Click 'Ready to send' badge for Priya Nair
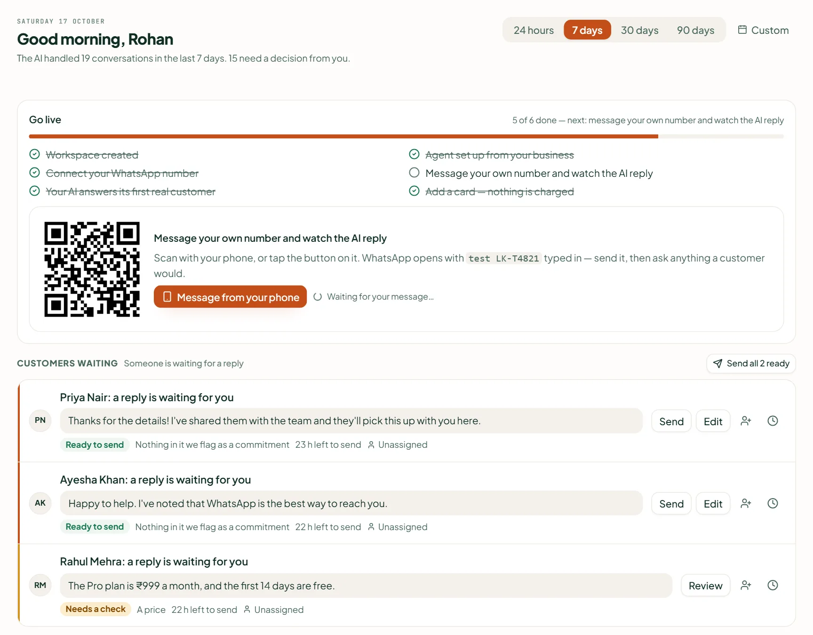The height and width of the screenshot is (635, 813). pyautogui.click(x=95, y=444)
